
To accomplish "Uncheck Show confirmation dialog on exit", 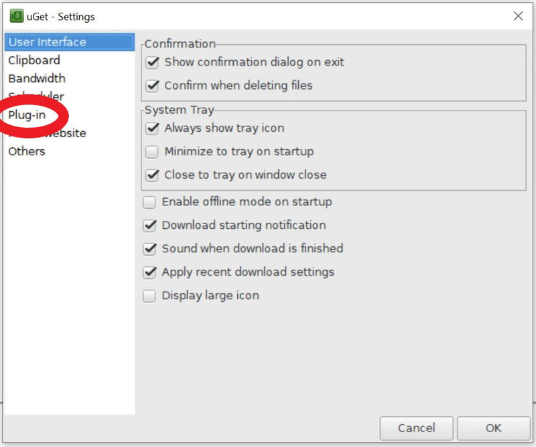I will (152, 62).
